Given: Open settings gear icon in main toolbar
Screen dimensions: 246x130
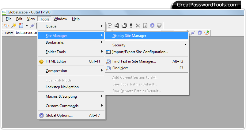Looking at the screenshot, I should 152,25.
